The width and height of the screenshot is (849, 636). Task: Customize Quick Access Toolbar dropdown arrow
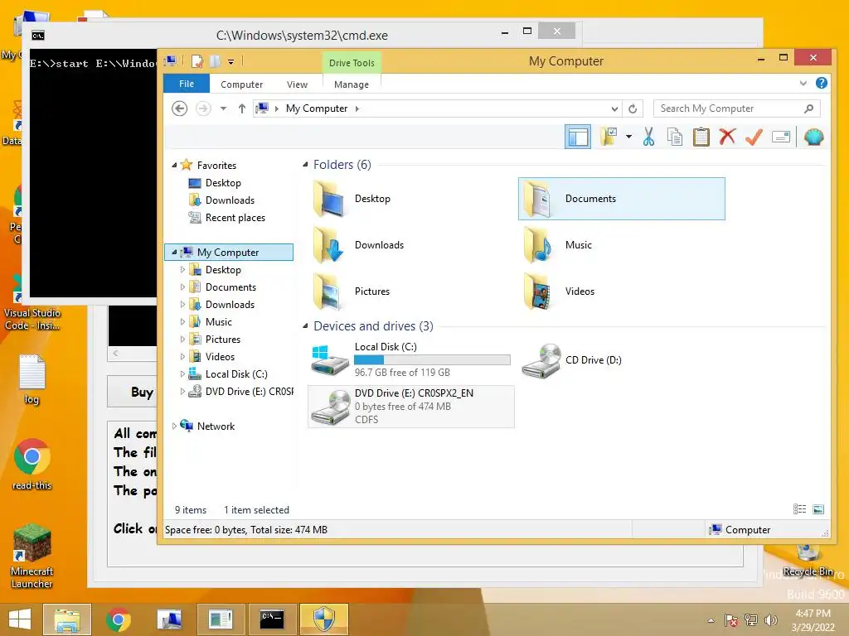(230, 62)
